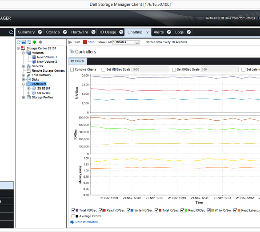Expand the Storage Profiles node
260x232 pixels.
24,98
